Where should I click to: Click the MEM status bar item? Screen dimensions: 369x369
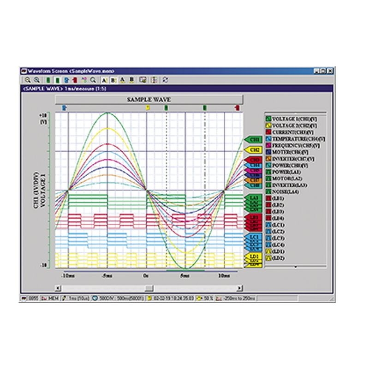pyautogui.click(x=50, y=298)
